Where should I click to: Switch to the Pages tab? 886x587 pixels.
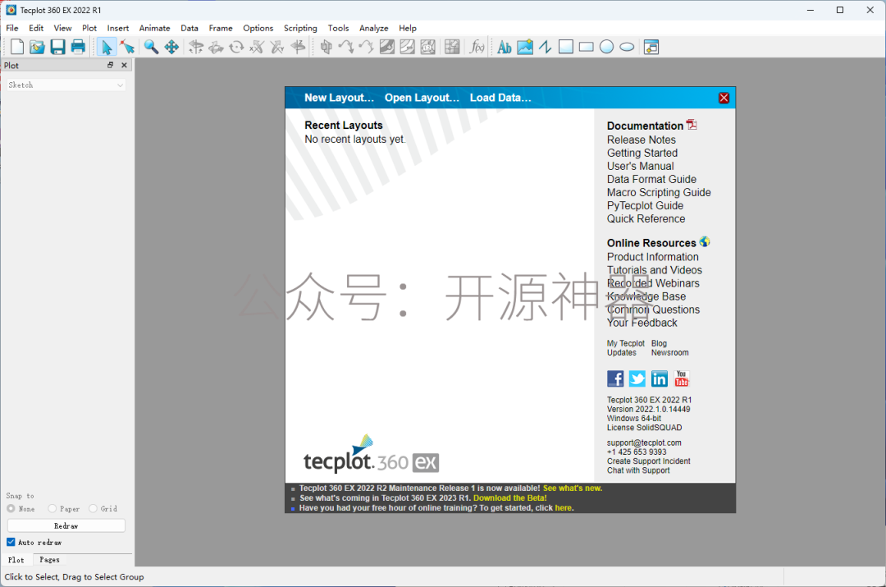49,559
